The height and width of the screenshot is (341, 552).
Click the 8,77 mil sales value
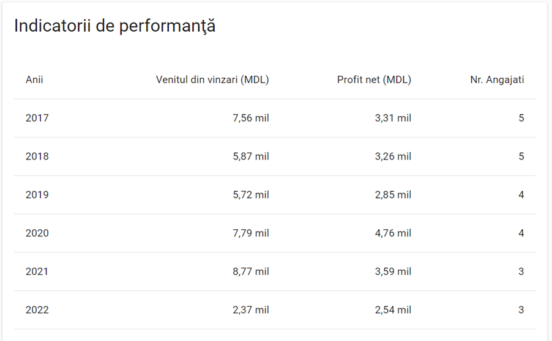251,271
